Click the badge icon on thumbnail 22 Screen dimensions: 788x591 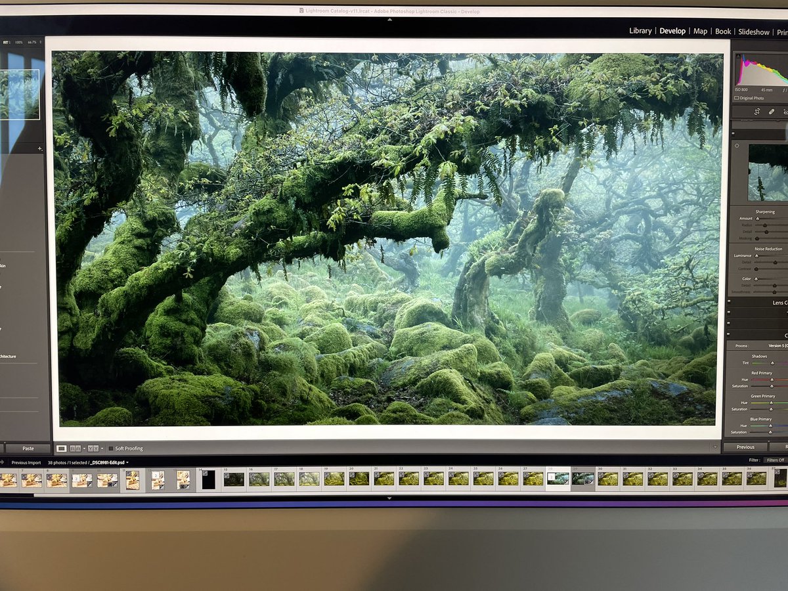[403, 473]
